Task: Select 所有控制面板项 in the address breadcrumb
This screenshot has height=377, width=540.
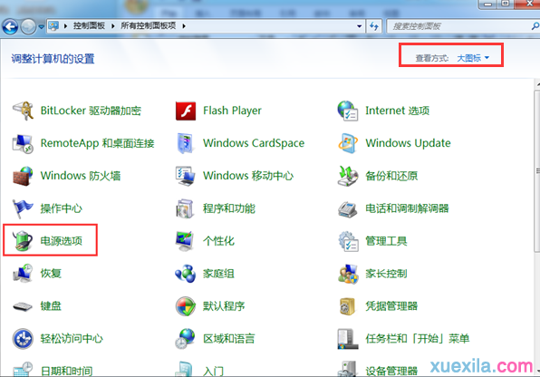Action: click(x=148, y=26)
